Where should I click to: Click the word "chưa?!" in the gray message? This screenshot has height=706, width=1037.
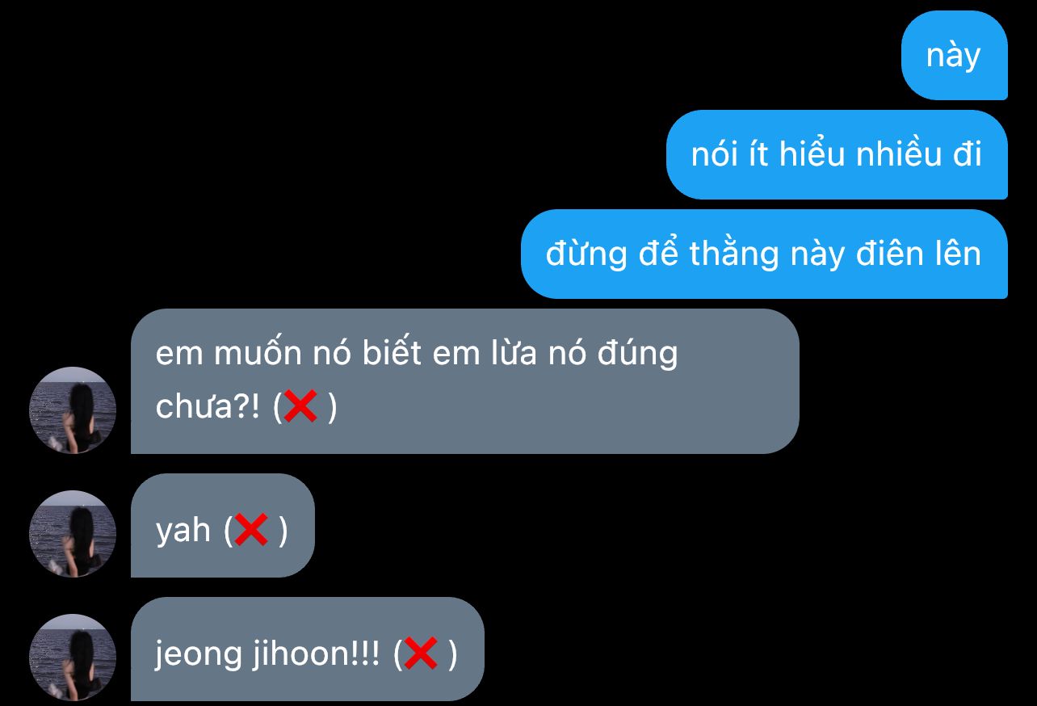(x=208, y=406)
